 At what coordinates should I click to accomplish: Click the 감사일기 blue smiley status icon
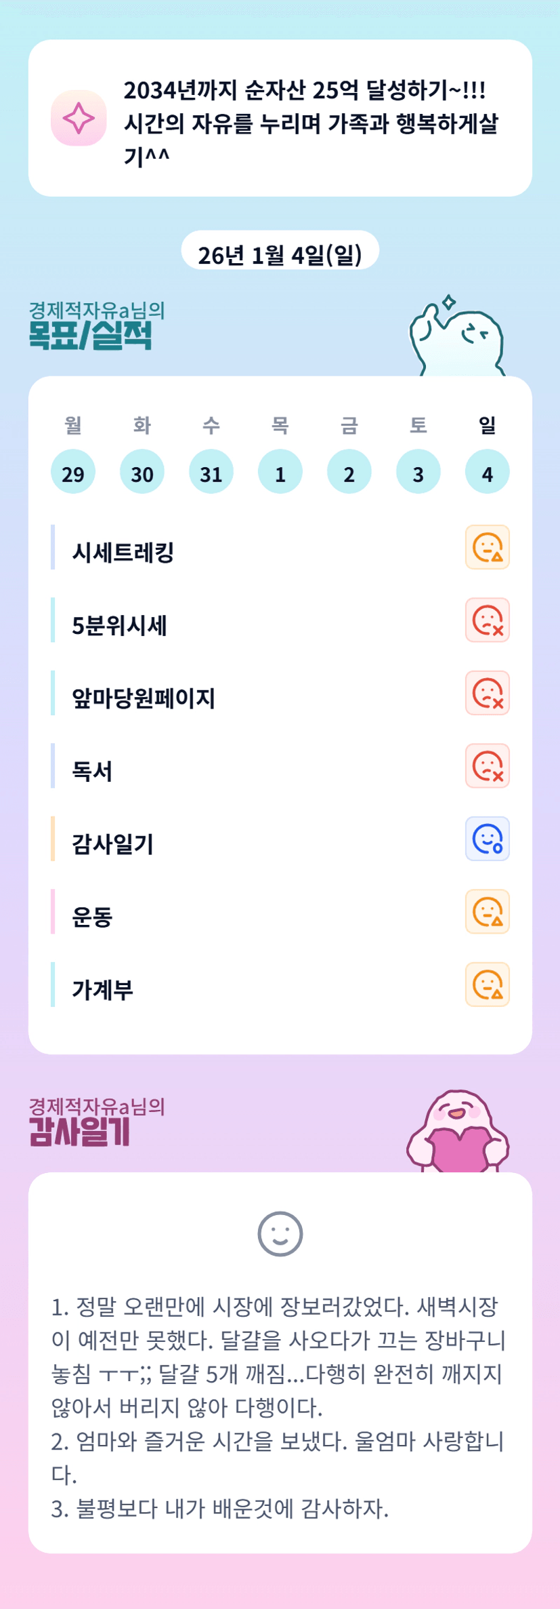487,839
